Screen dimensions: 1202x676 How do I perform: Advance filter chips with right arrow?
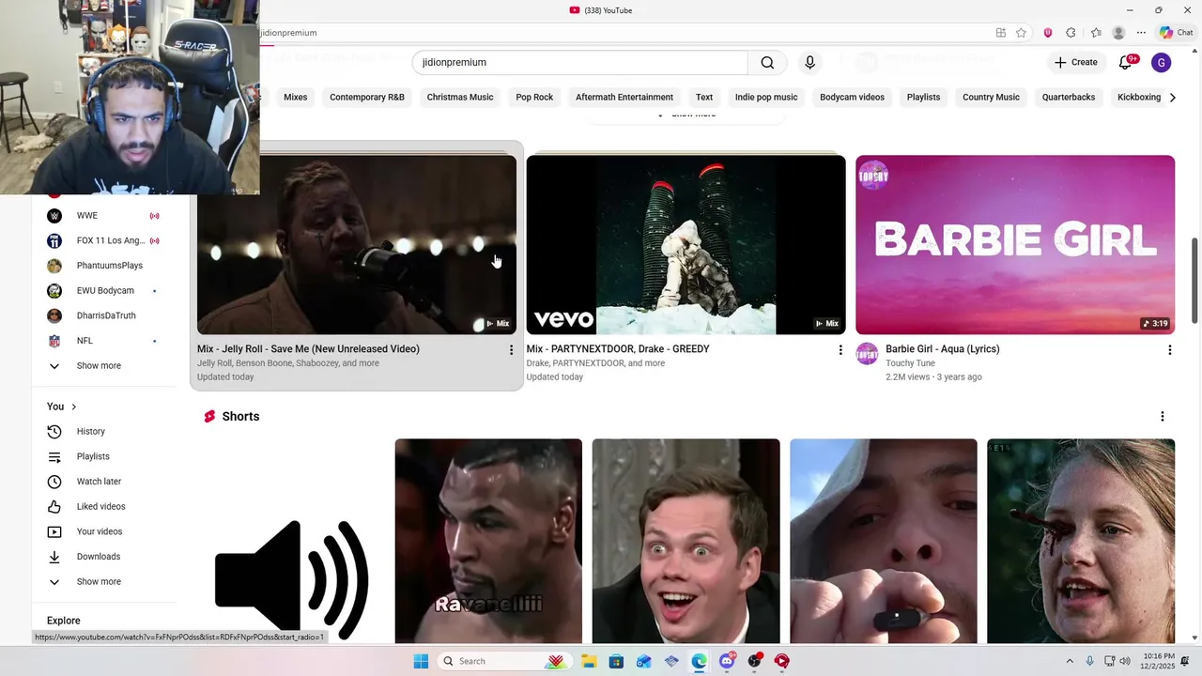1172,97
